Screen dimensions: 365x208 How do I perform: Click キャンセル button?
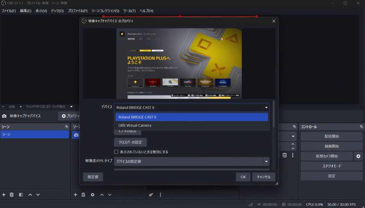[263, 177]
